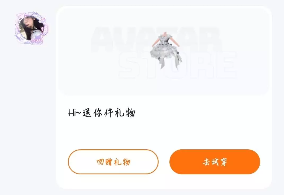Click the mannequin shoulders of dress model

[x=165, y=39]
